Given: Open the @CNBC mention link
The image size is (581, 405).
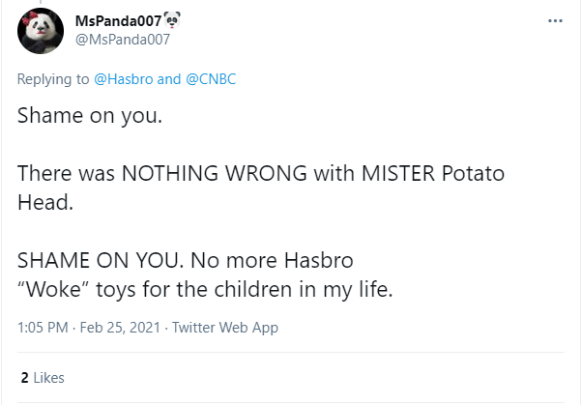Looking at the screenshot, I should tap(210, 79).
